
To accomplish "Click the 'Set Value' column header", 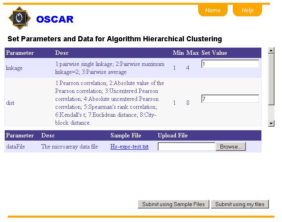I will (214, 53).
